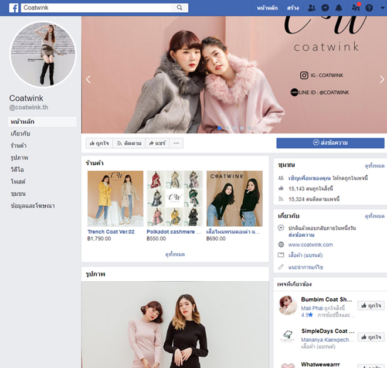The image size is (387, 368).
Task: Click ดูทั้งหมด in the เกี่ยวกับ panel
Action: [375, 216]
